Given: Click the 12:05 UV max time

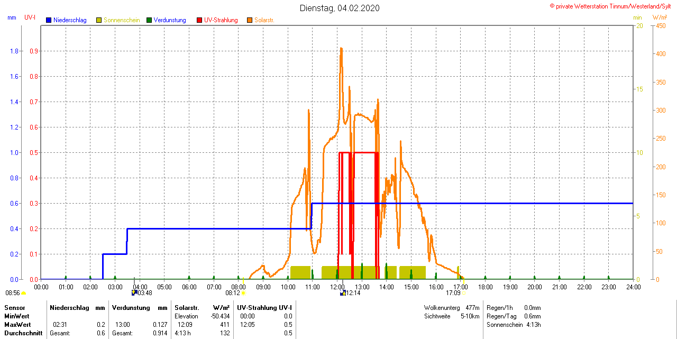Looking at the screenshot, I should coord(248,325).
